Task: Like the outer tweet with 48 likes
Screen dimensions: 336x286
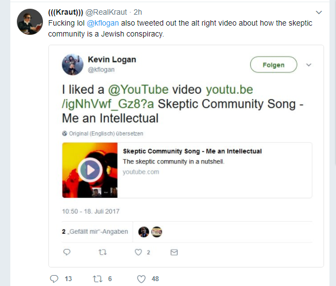Action: (x=141, y=278)
